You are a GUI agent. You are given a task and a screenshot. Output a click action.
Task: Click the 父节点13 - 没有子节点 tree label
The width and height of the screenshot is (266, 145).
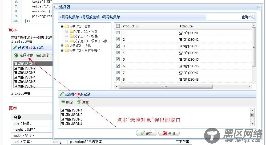tap(91, 41)
